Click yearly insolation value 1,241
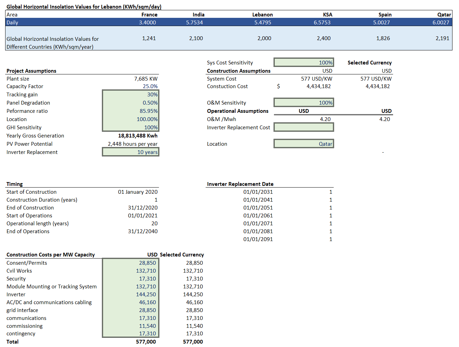 click(149, 38)
